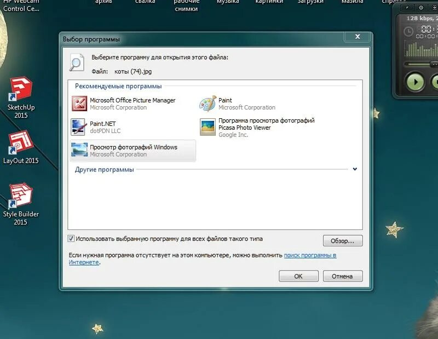
Task: Click the Paint program name text
Action: pyautogui.click(x=225, y=100)
